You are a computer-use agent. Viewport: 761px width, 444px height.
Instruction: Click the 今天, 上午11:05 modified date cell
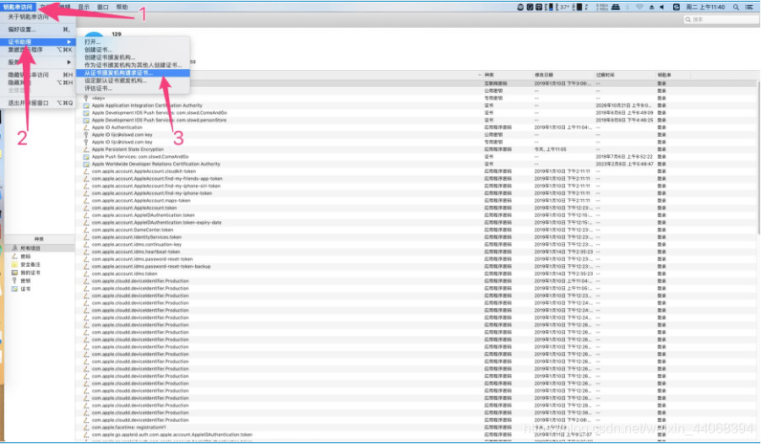click(x=551, y=149)
